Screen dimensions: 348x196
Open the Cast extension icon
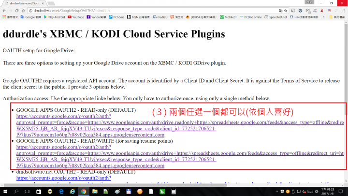[x=293, y=11]
